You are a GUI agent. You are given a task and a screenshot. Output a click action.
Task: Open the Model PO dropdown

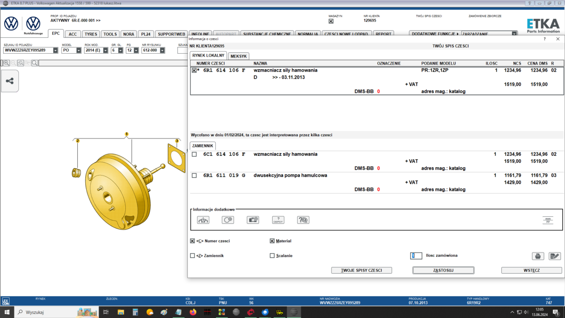click(x=79, y=50)
